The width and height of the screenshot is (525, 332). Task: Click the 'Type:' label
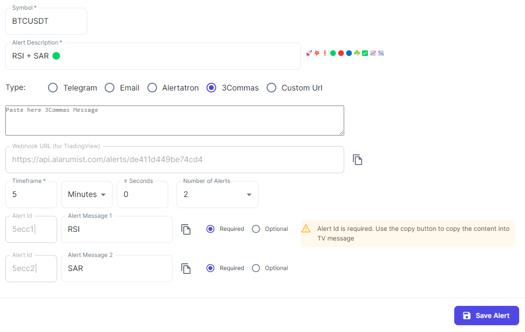tap(16, 87)
